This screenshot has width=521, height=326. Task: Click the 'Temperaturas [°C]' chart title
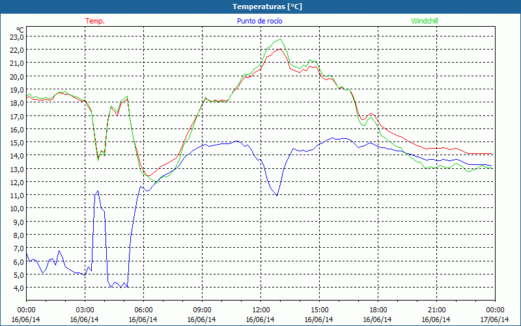[x=267, y=7]
